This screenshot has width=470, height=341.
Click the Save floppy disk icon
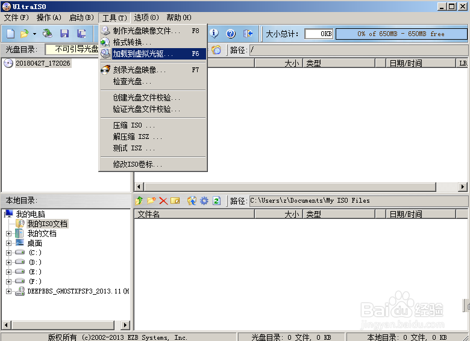tap(64, 34)
